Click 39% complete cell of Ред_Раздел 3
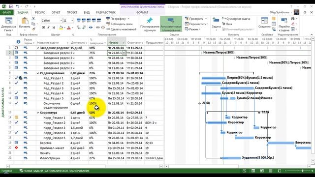315x177 pixels. pyautogui.click(x=98, y=88)
